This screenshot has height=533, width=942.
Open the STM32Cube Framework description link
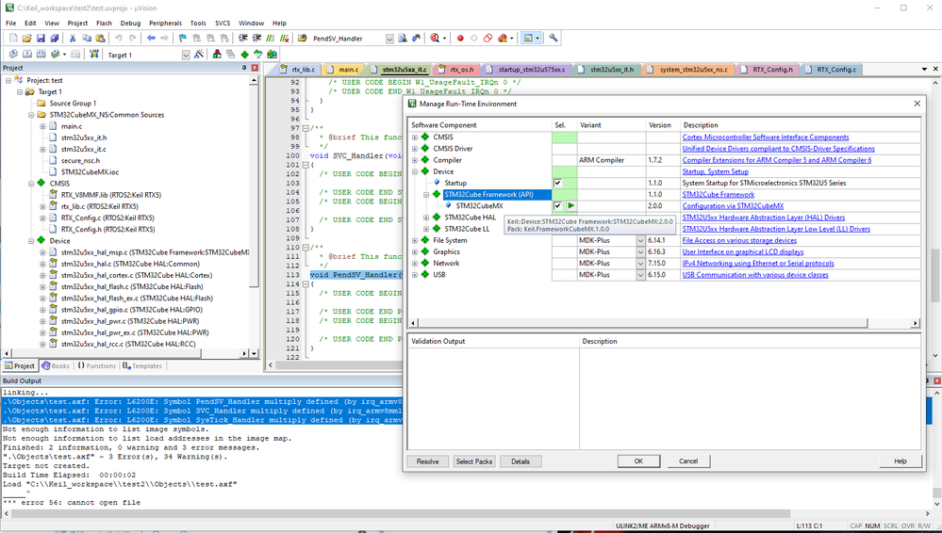[x=718, y=195]
